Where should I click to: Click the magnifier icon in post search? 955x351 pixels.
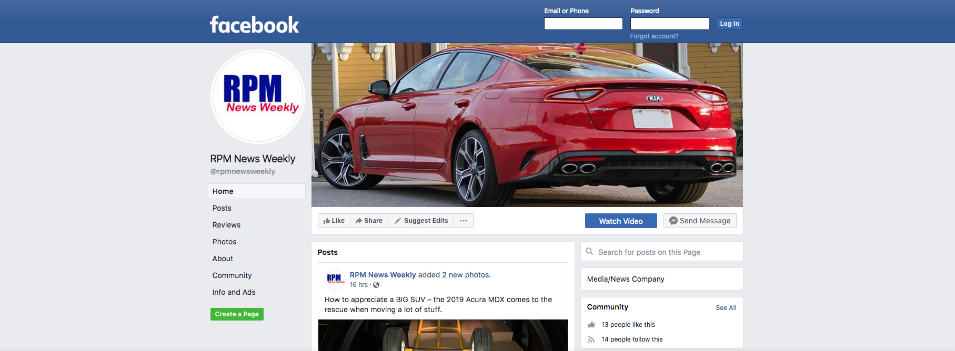click(x=590, y=252)
